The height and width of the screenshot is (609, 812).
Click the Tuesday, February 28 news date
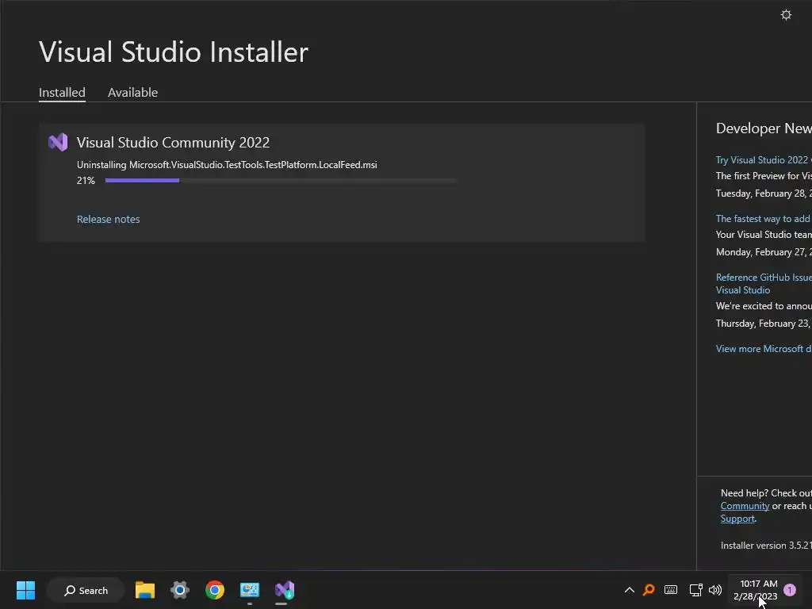764,193
